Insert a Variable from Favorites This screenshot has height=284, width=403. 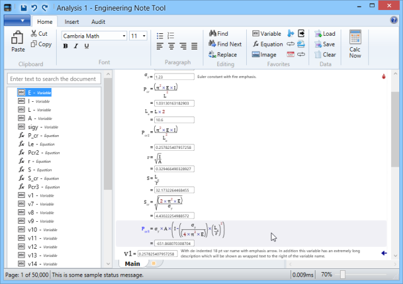tap(266, 33)
